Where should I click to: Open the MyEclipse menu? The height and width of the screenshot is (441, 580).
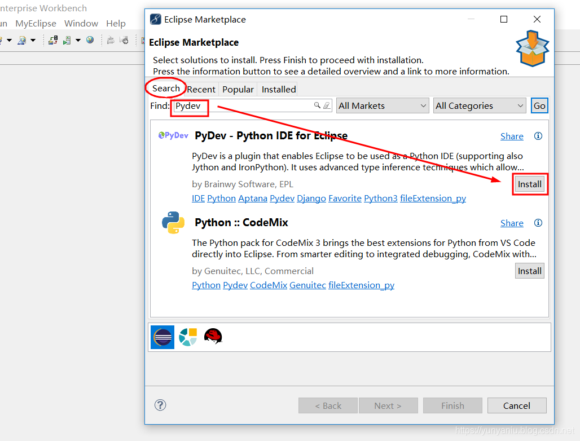click(x=36, y=23)
